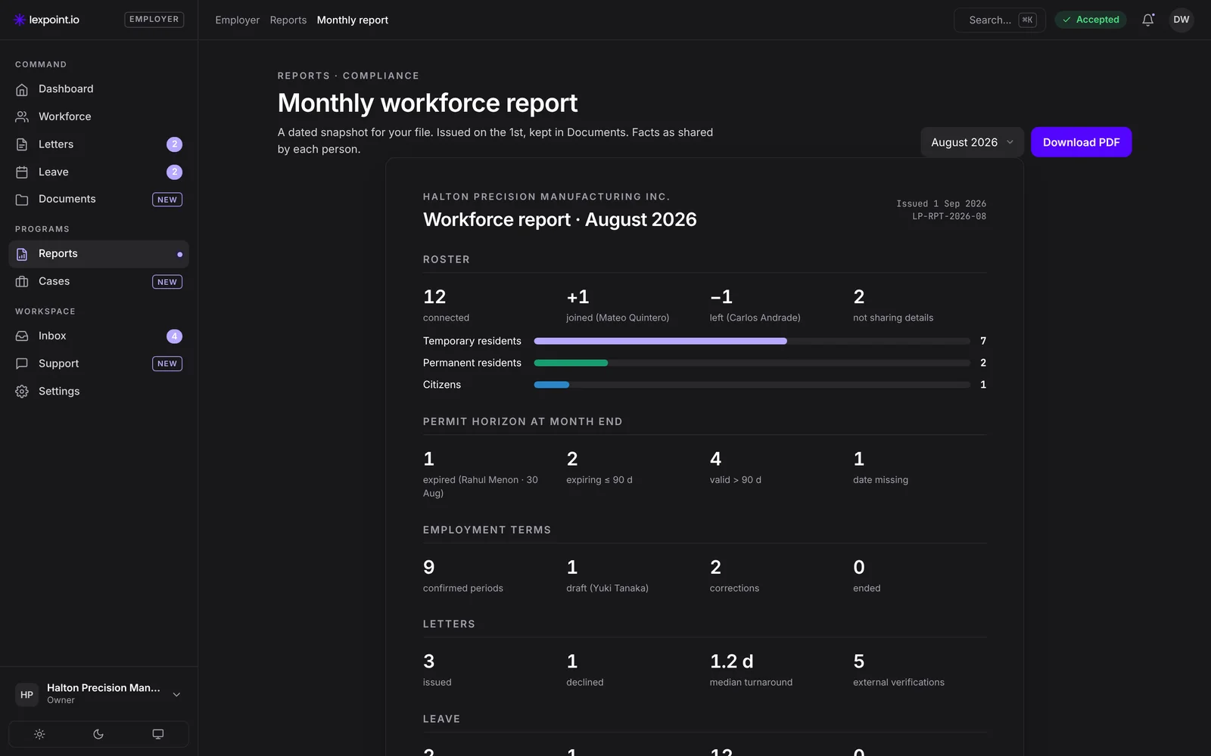Click the Inbox tray icon

tap(22, 336)
